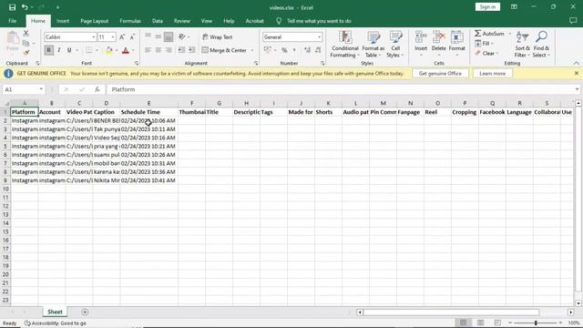Collapse the ribbon with the chevron
Image resolution: width=583 pixels, height=328 pixels.
576,63
